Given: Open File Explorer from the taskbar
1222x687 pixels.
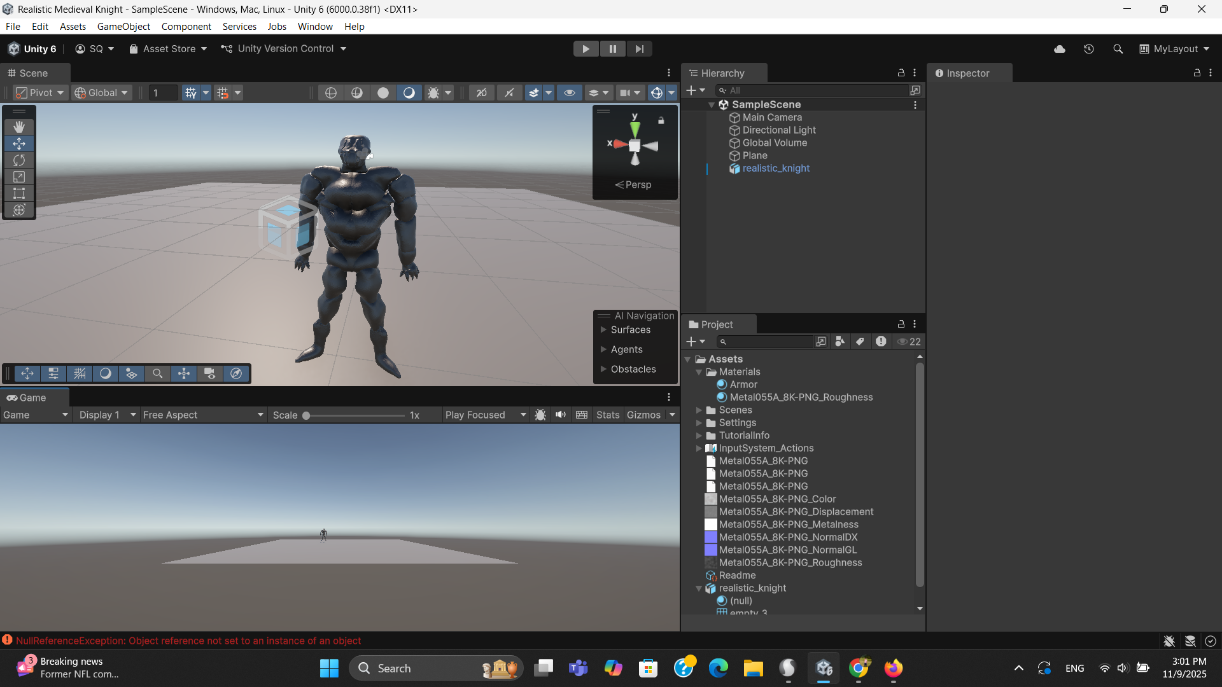Looking at the screenshot, I should click(754, 668).
